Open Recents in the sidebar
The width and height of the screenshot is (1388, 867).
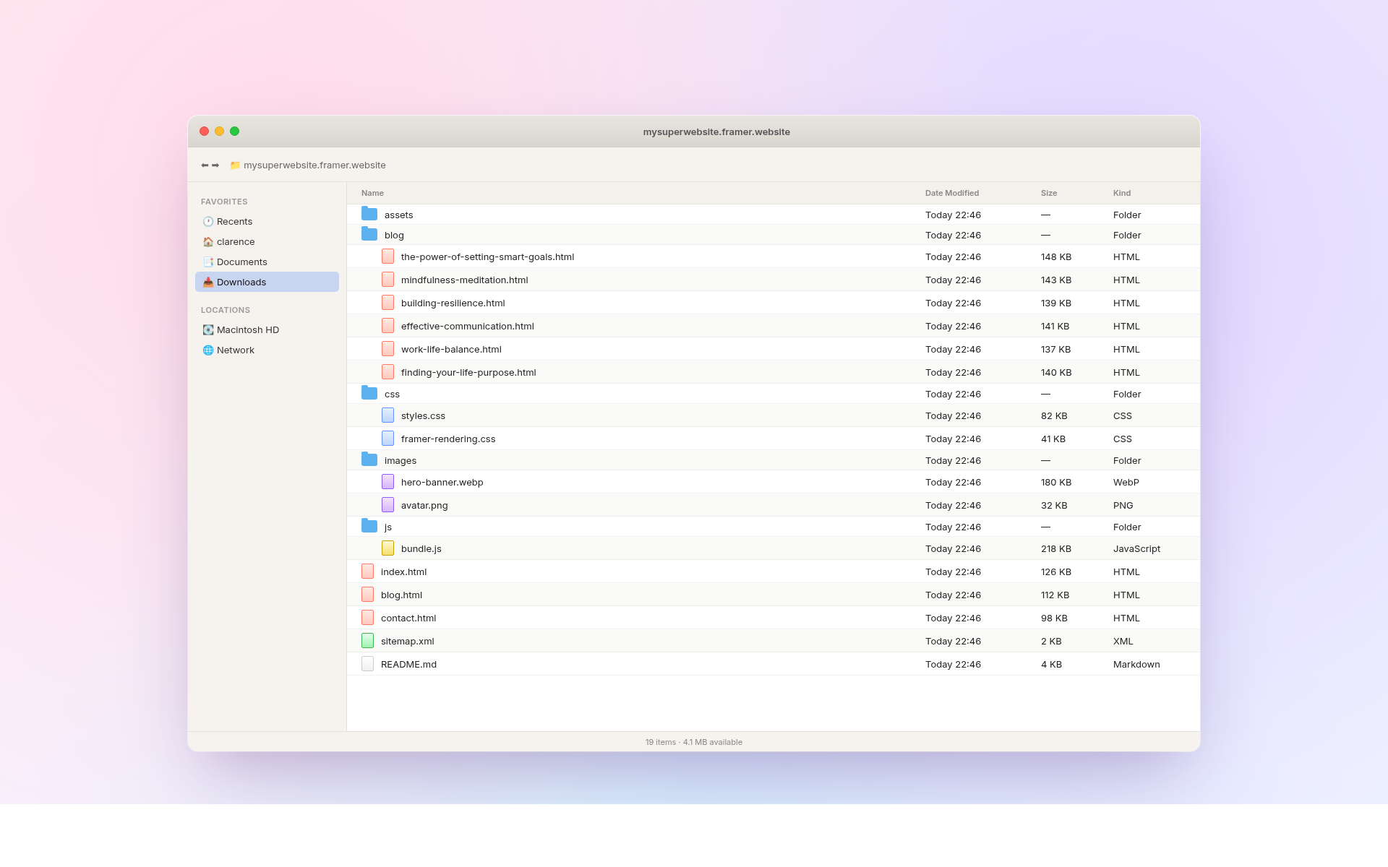click(x=234, y=222)
